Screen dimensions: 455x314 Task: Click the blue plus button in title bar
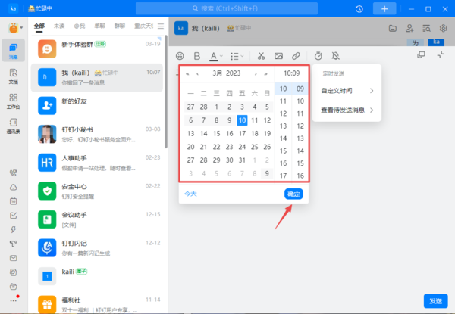(x=384, y=8)
